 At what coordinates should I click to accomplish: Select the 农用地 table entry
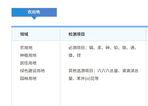point(26,48)
